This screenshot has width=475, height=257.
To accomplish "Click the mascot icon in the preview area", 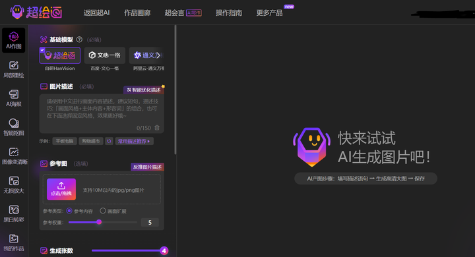I will 311,147.
